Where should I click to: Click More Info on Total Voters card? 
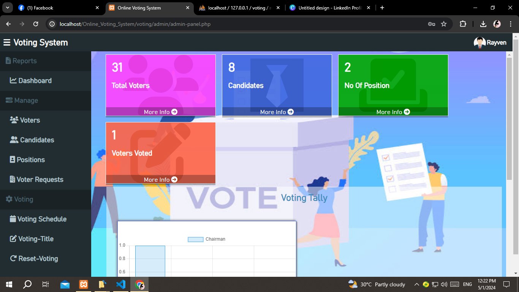pos(160,112)
